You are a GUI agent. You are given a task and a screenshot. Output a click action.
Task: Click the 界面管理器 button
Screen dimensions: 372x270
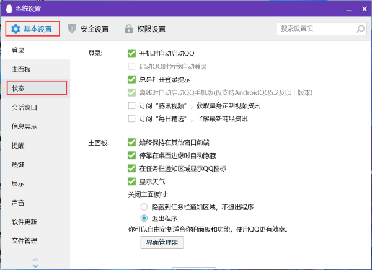click(x=162, y=243)
